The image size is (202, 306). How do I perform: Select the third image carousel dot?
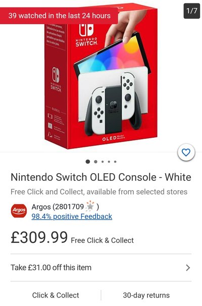click(x=103, y=162)
